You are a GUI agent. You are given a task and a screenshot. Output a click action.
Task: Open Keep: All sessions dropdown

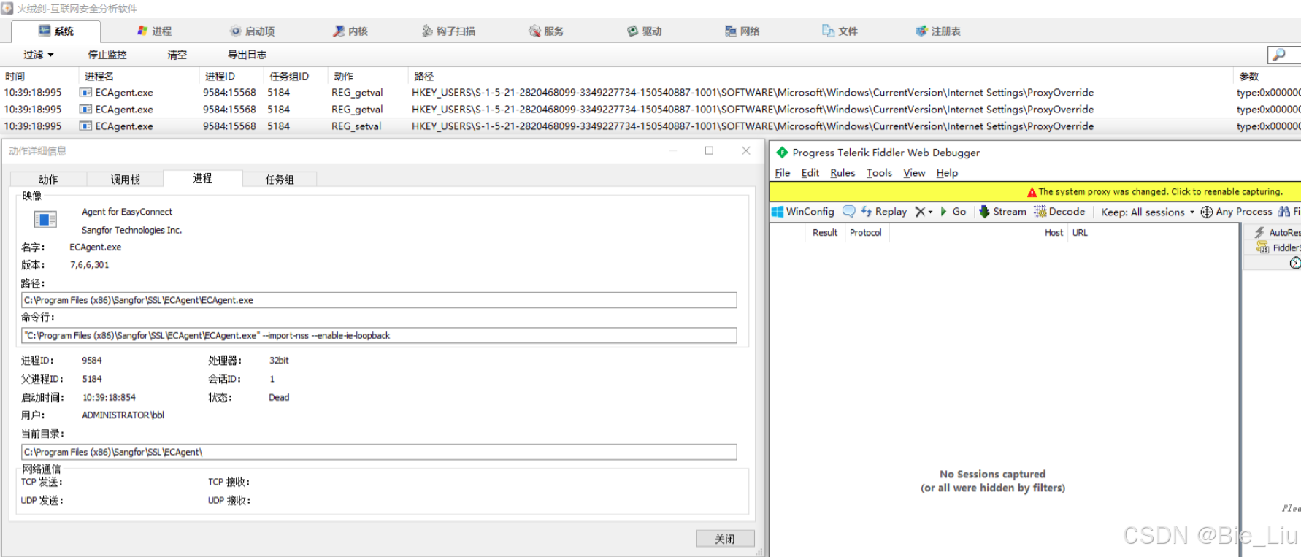[x=1148, y=212]
